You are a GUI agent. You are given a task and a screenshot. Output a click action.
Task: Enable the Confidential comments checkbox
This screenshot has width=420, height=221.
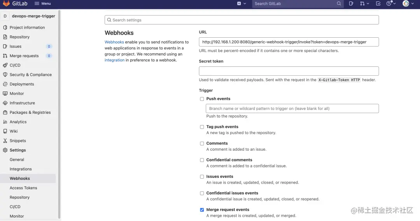tap(202, 160)
